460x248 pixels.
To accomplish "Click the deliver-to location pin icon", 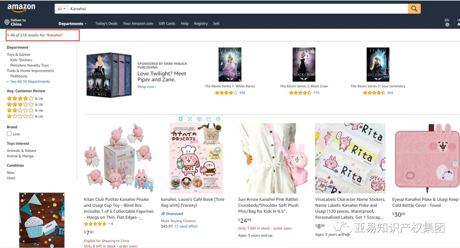I will pos(7,22).
